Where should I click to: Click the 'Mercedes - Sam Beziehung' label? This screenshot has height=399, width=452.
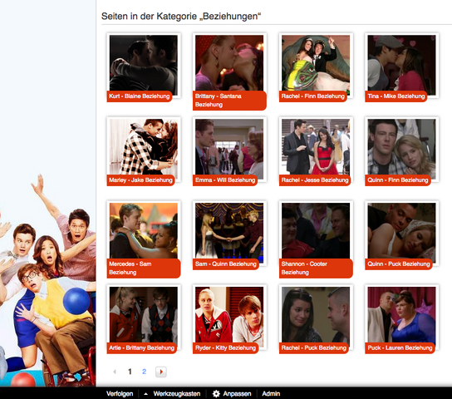(x=144, y=268)
